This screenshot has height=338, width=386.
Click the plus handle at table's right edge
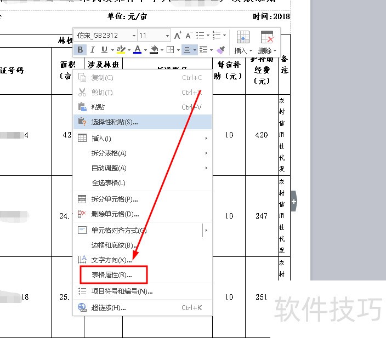pyautogui.click(x=294, y=201)
